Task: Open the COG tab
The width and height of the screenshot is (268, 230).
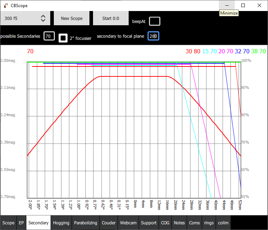Action: point(165,223)
